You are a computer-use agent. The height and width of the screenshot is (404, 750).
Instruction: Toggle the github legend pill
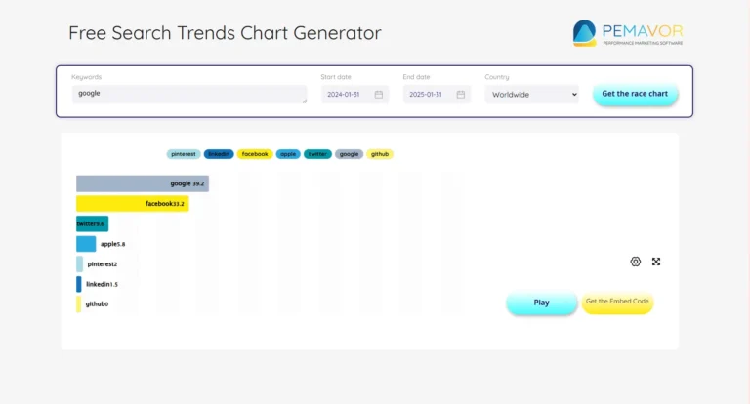pyautogui.click(x=380, y=154)
